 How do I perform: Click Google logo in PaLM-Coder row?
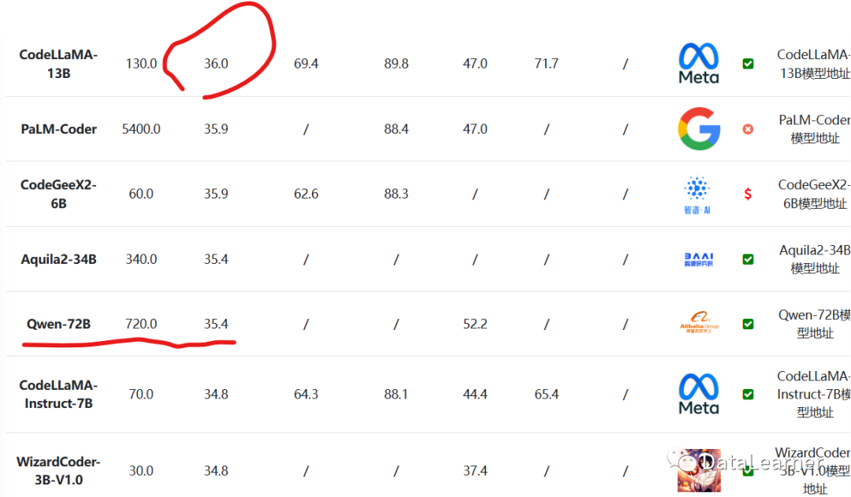coord(699,128)
